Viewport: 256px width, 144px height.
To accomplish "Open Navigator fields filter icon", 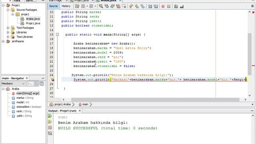I will (x=42, y=84).
